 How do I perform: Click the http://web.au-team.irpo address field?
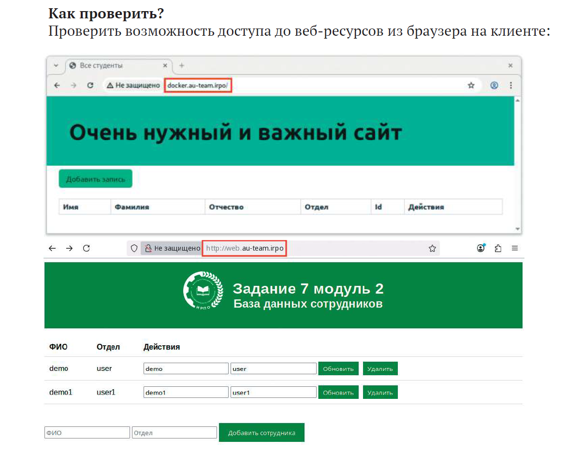(245, 248)
